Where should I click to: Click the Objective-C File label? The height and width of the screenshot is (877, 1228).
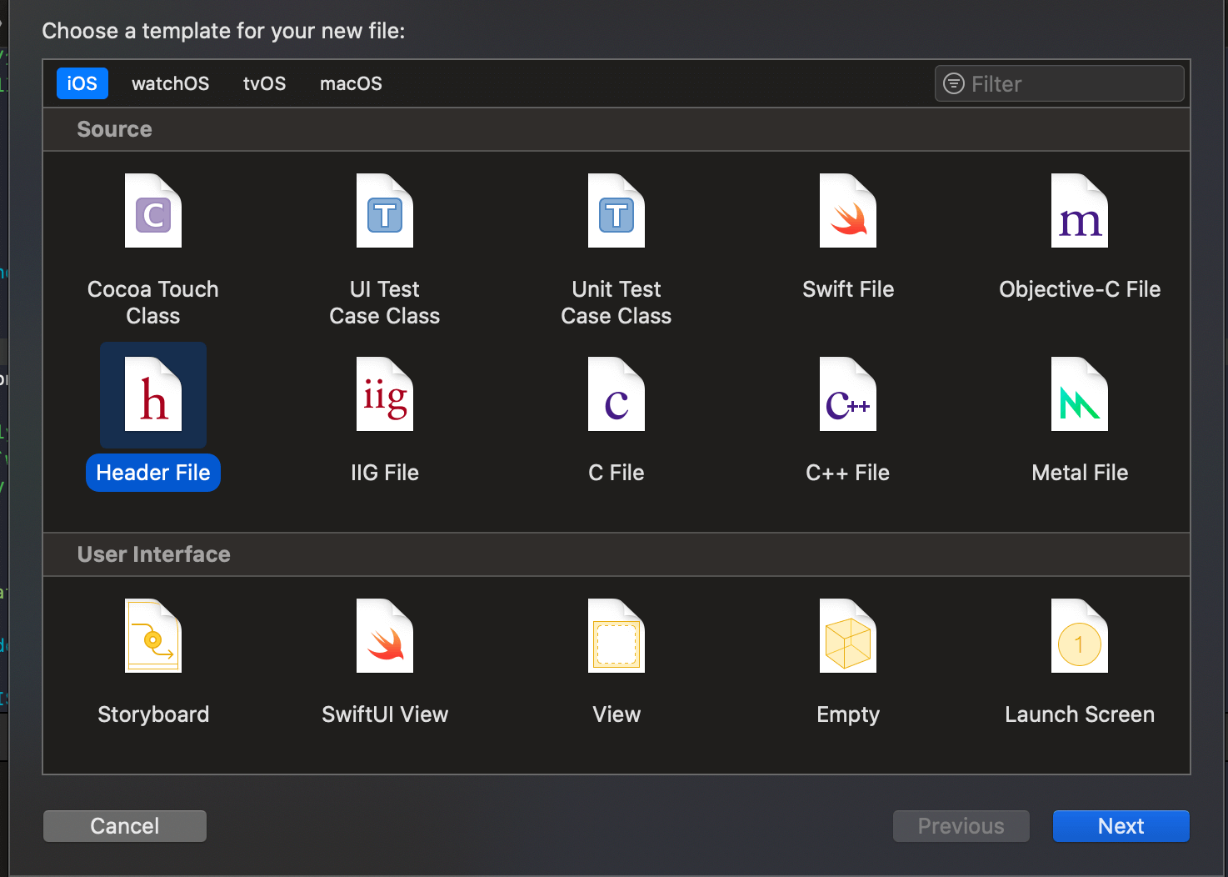point(1080,289)
